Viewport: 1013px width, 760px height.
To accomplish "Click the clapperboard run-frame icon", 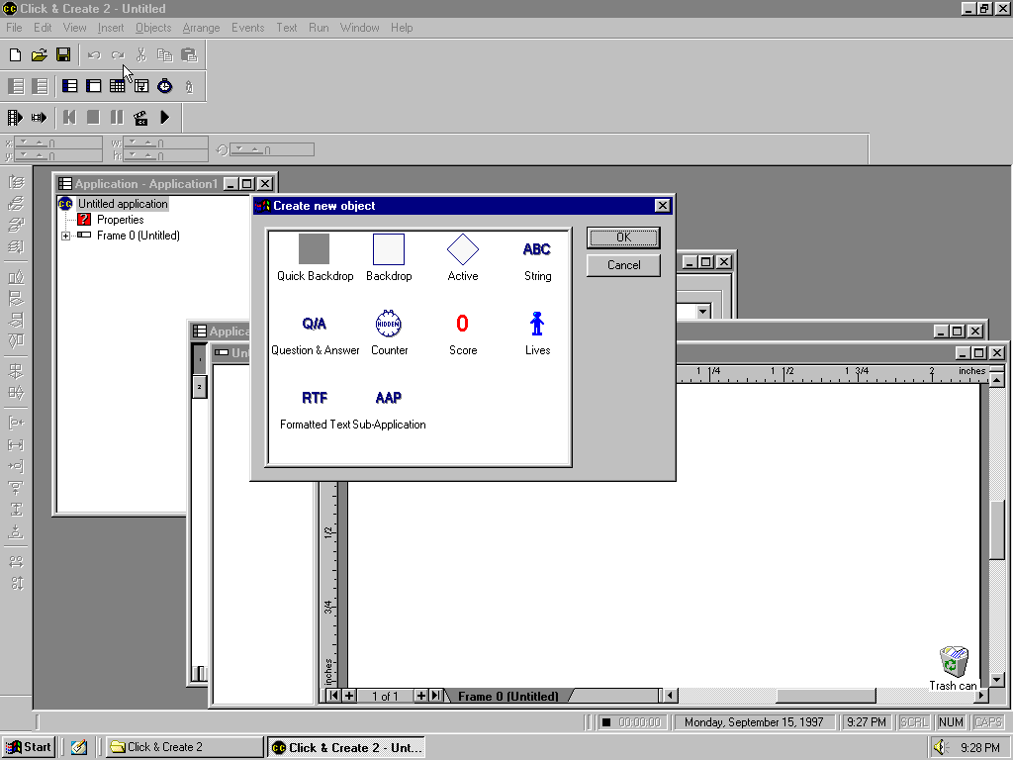I will [140, 118].
